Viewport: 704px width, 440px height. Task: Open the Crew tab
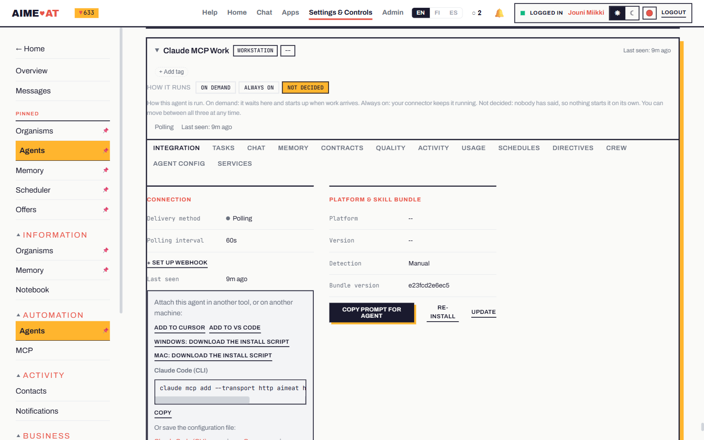tap(616, 148)
